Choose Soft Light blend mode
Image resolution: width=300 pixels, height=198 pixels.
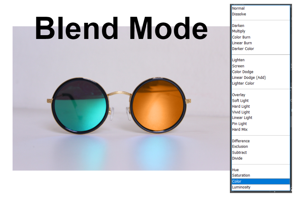click(261, 100)
